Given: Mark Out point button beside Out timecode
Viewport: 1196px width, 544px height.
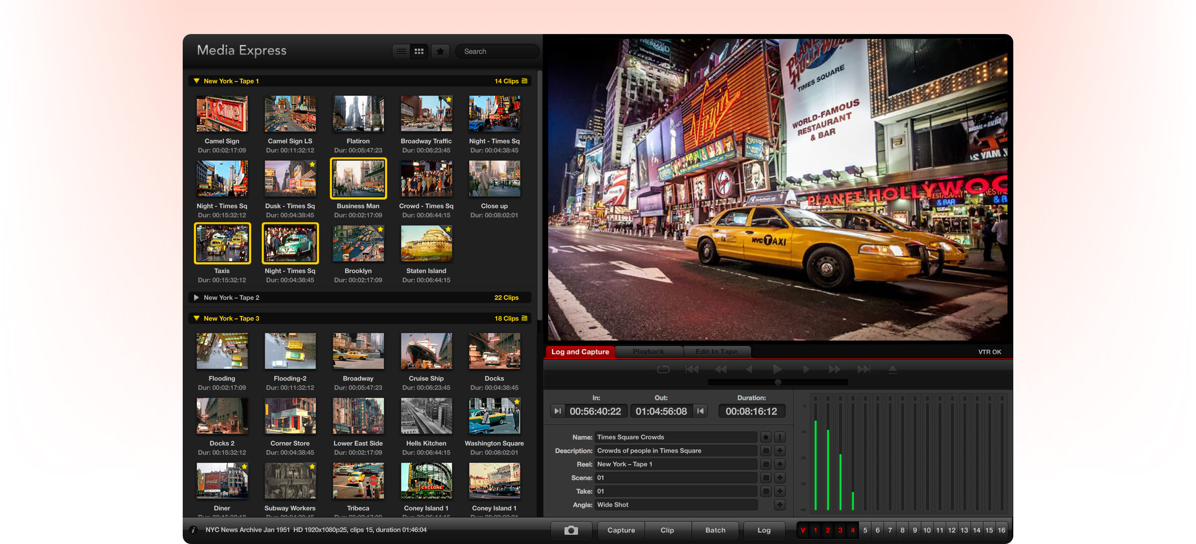Looking at the screenshot, I should [700, 411].
